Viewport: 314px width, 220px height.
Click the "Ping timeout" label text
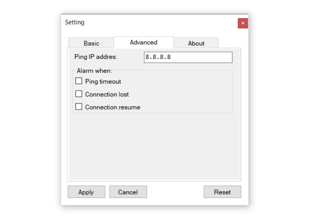pyautogui.click(x=103, y=82)
